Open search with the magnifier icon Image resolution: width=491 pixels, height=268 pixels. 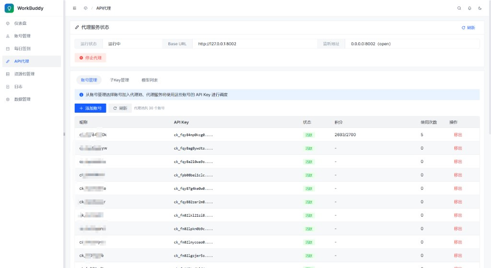tap(459, 8)
